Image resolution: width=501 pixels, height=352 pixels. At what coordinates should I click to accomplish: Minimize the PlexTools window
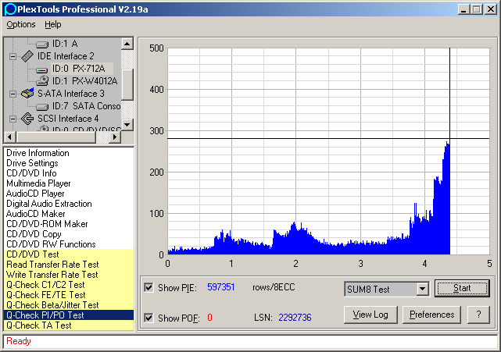coord(463,9)
